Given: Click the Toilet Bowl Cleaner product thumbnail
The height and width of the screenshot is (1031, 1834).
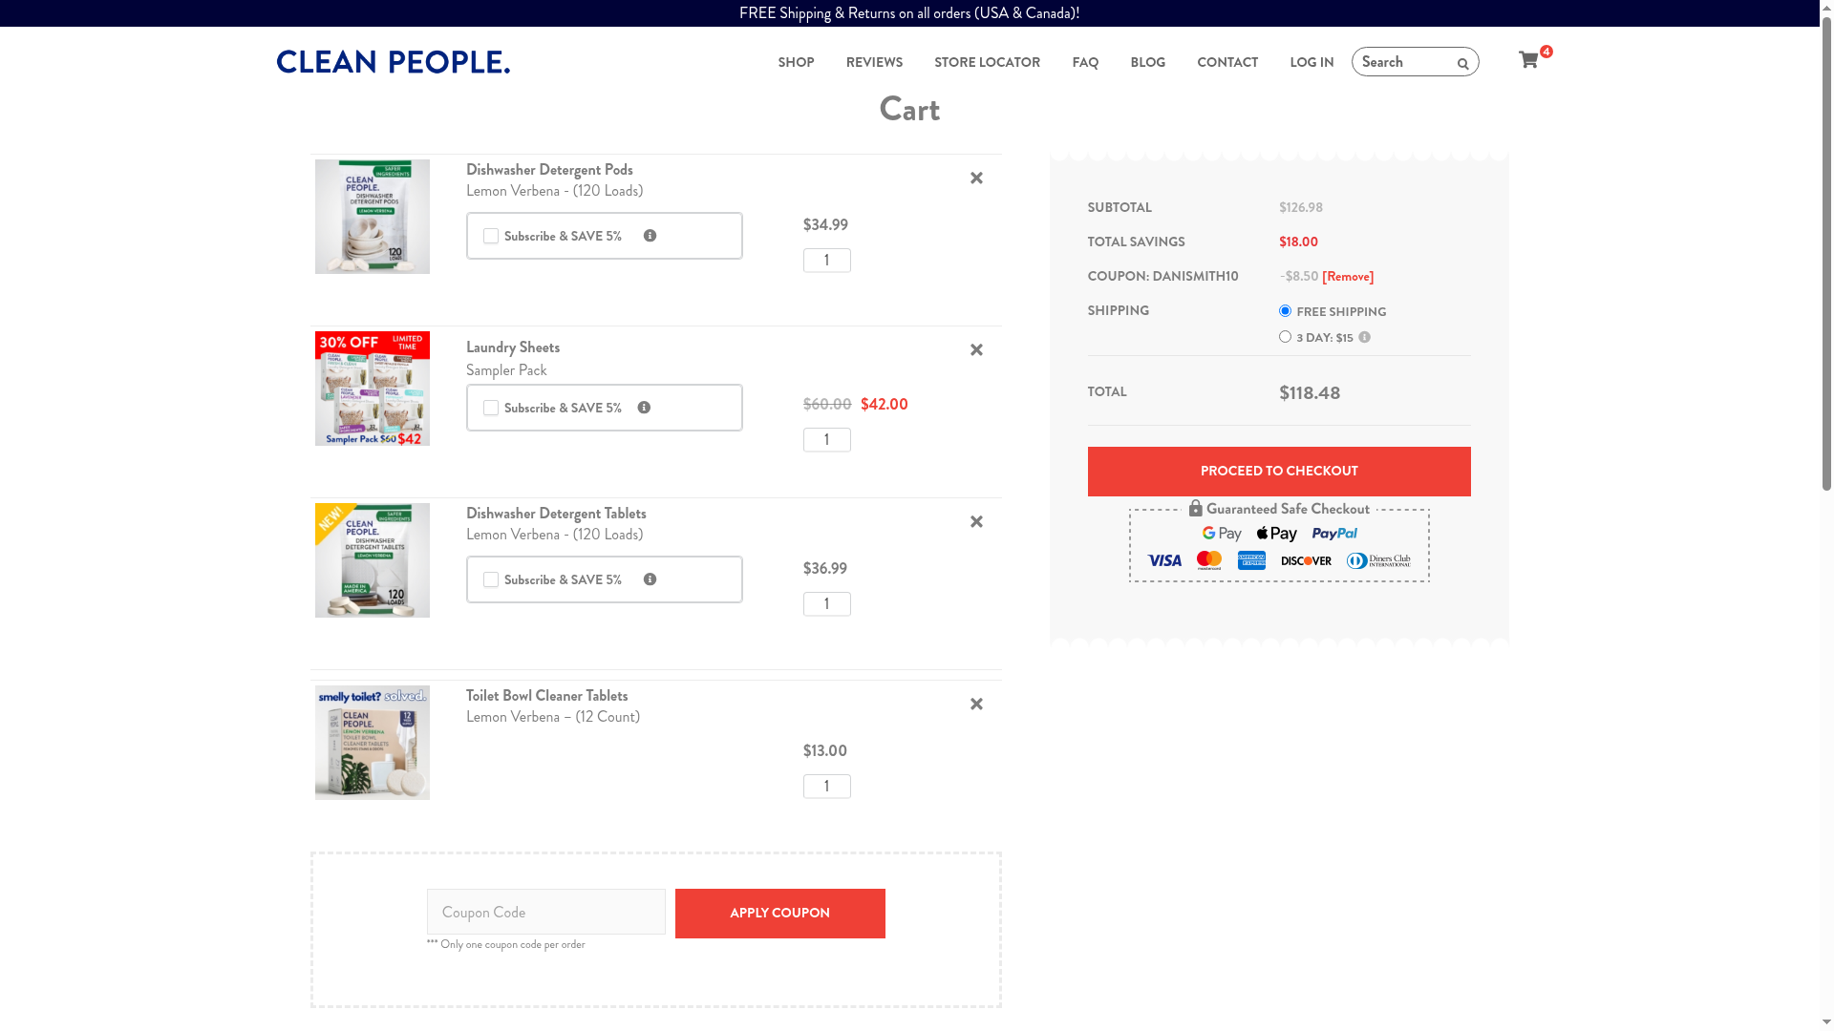Looking at the screenshot, I should (x=373, y=743).
